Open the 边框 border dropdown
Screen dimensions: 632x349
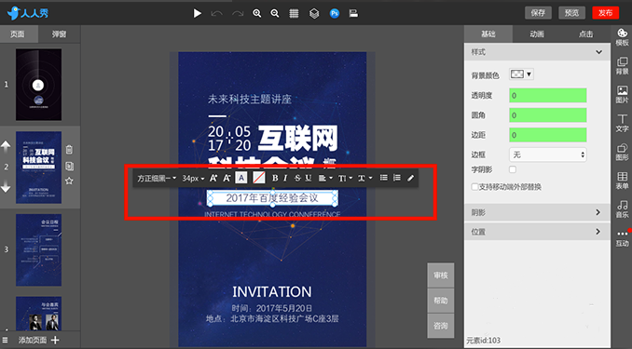tap(548, 154)
